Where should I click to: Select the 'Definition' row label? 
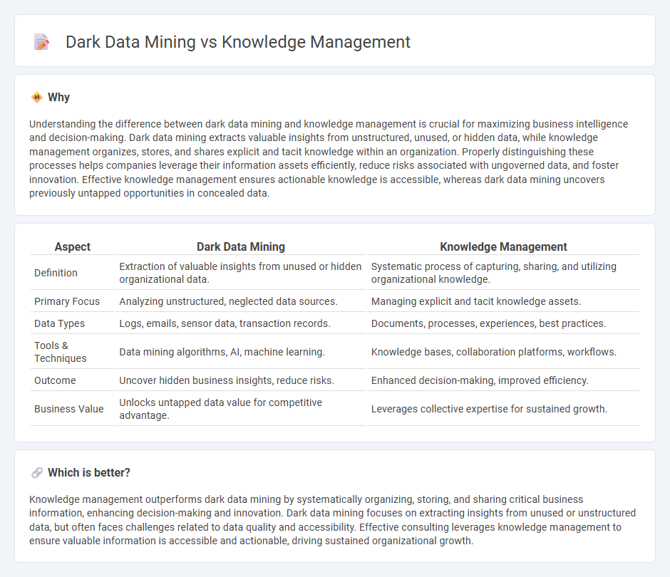pos(56,273)
